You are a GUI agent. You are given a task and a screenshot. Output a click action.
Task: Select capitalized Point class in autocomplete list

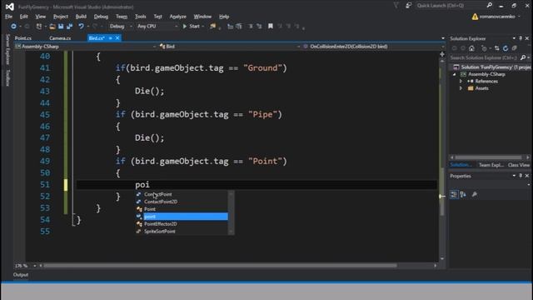click(x=182, y=209)
